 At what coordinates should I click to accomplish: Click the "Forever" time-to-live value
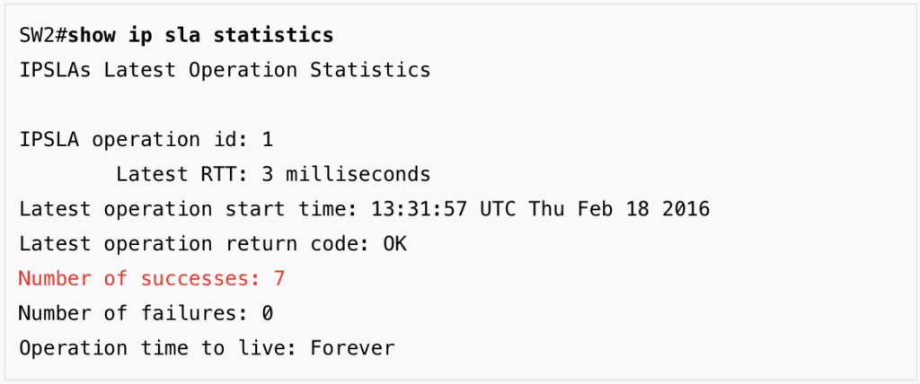[x=352, y=348]
